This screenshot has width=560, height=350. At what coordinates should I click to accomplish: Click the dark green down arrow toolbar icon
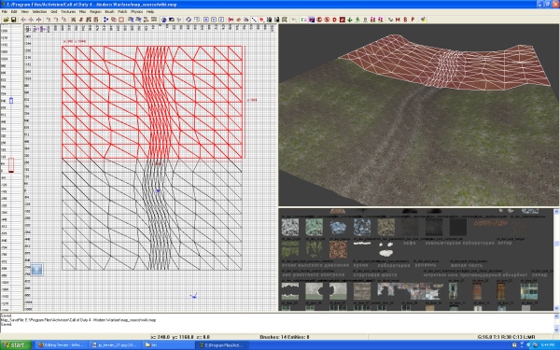(350, 20)
